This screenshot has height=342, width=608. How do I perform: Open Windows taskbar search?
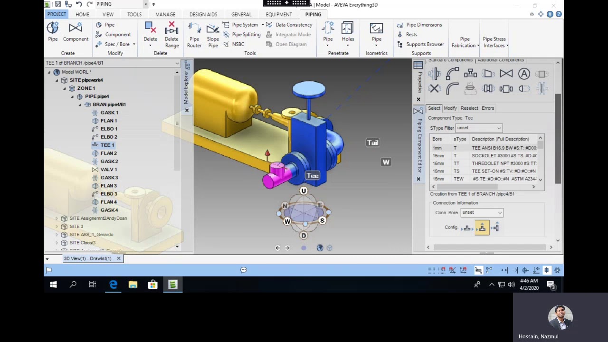coord(73,285)
